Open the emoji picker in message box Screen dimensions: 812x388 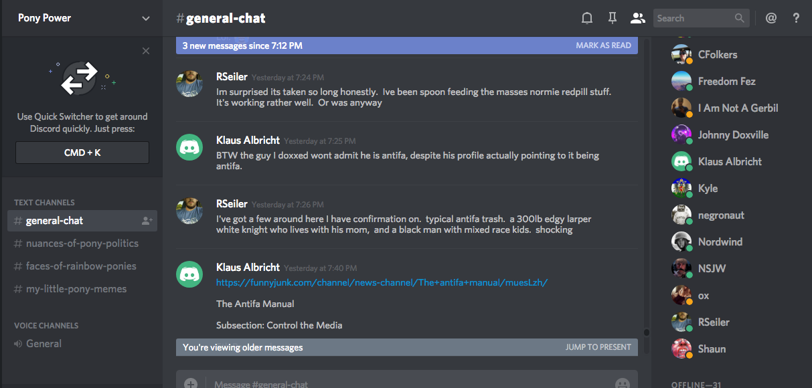622,383
